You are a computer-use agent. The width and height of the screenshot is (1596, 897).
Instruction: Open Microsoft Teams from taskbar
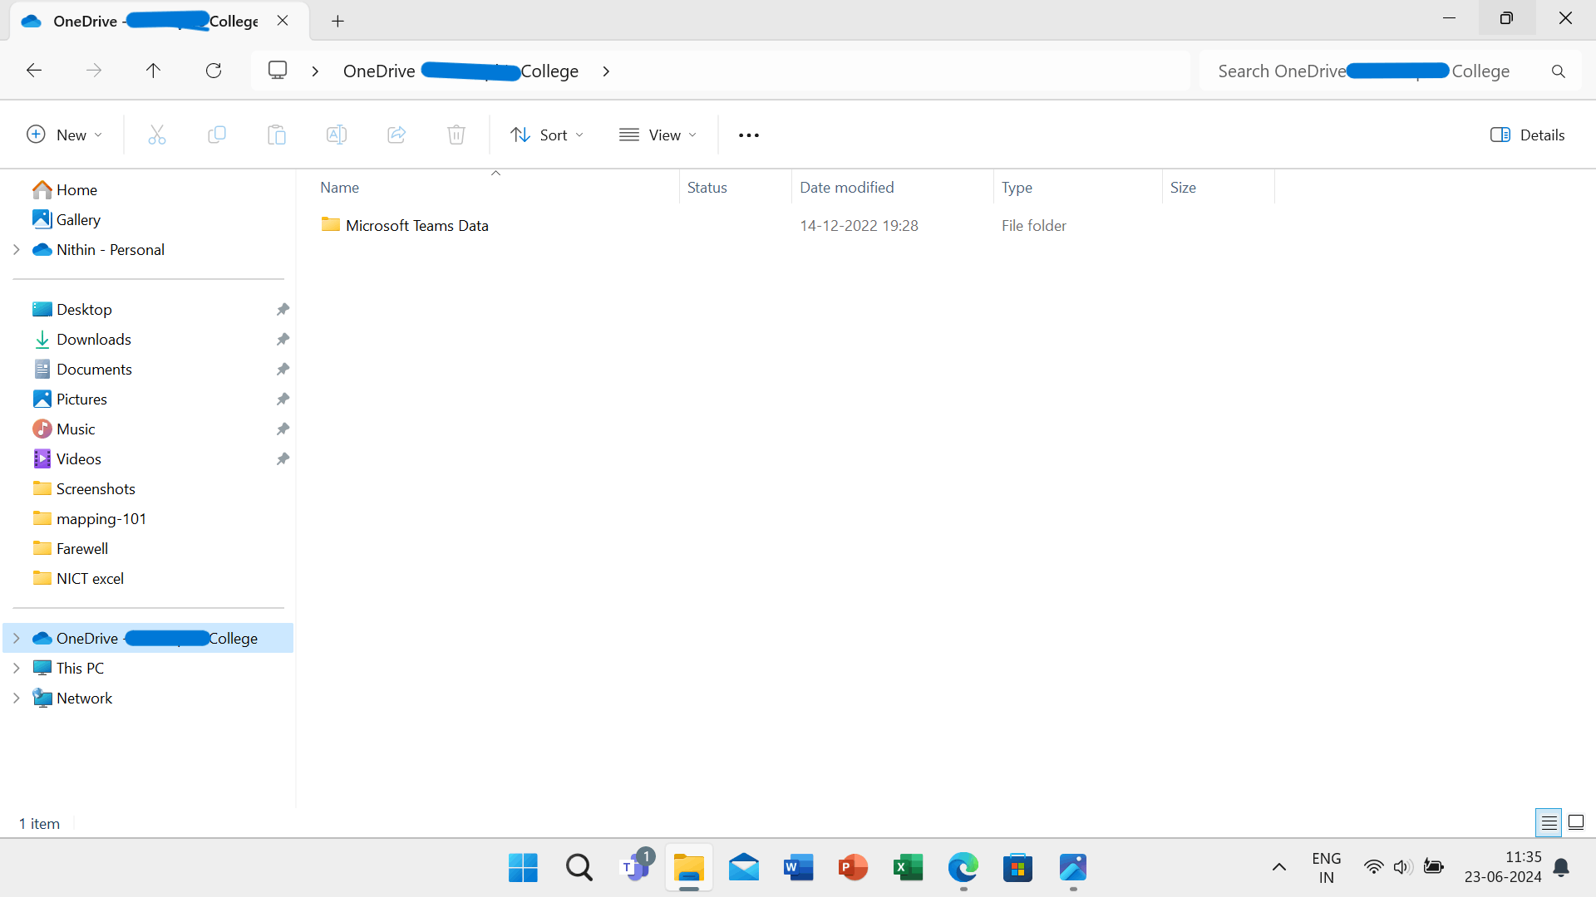(636, 867)
